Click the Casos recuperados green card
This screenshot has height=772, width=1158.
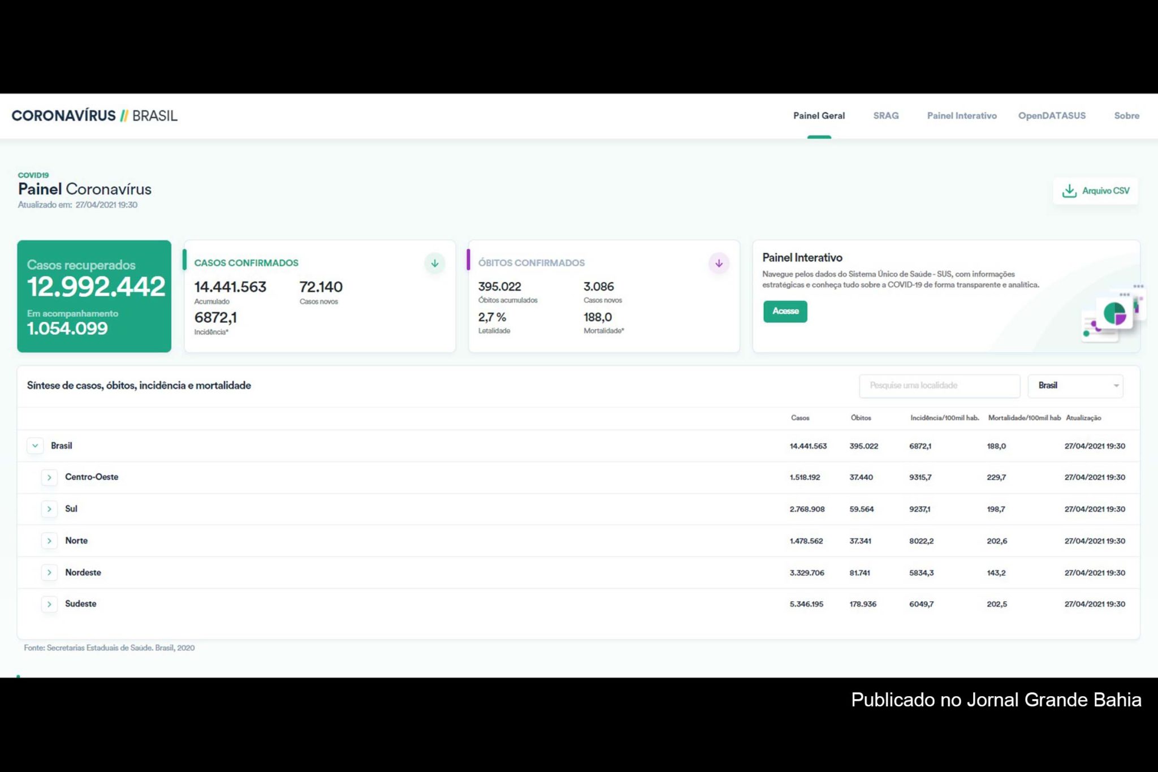94,296
